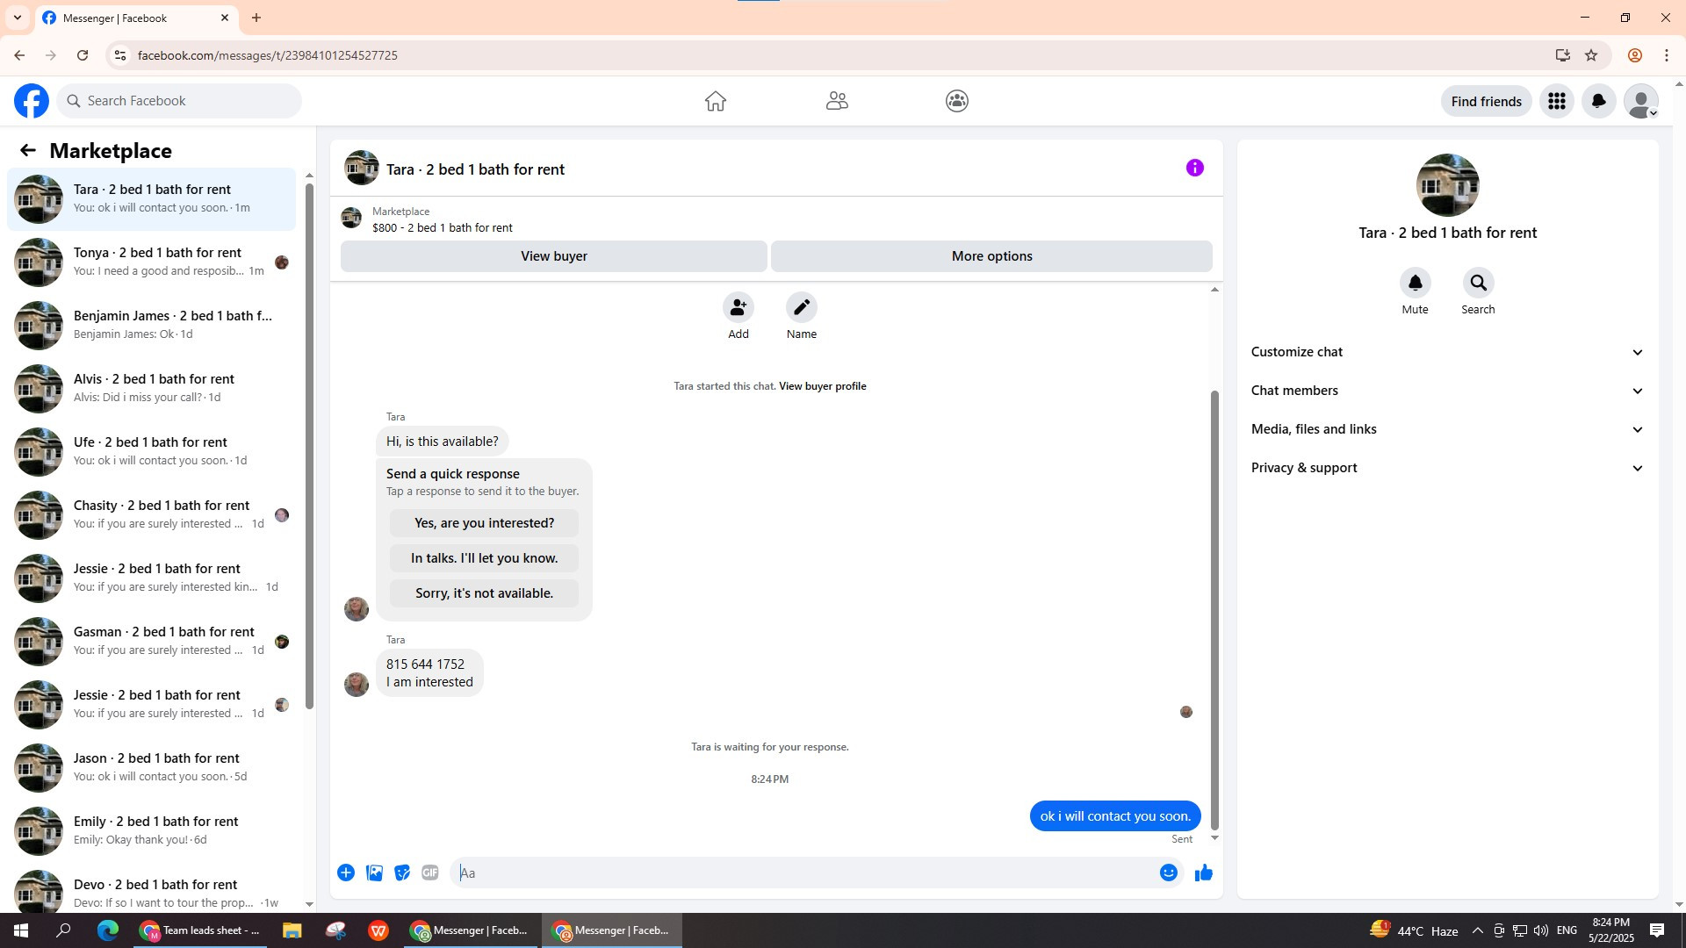1686x948 pixels.
Task: Attach a photo file in composer
Action: pyautogui.click(x=374, y=873)
